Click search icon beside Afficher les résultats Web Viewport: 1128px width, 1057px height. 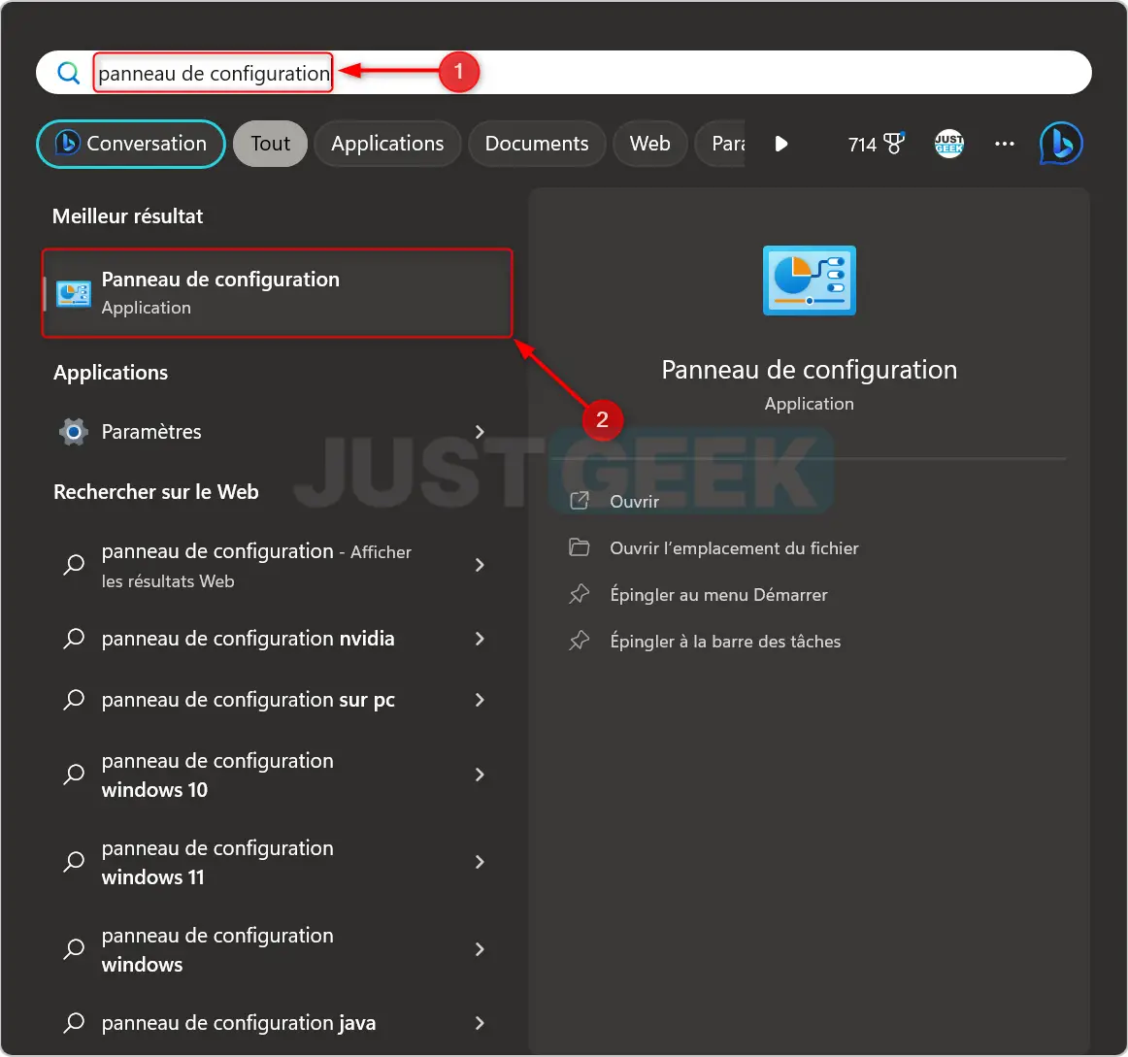point(74,566)
